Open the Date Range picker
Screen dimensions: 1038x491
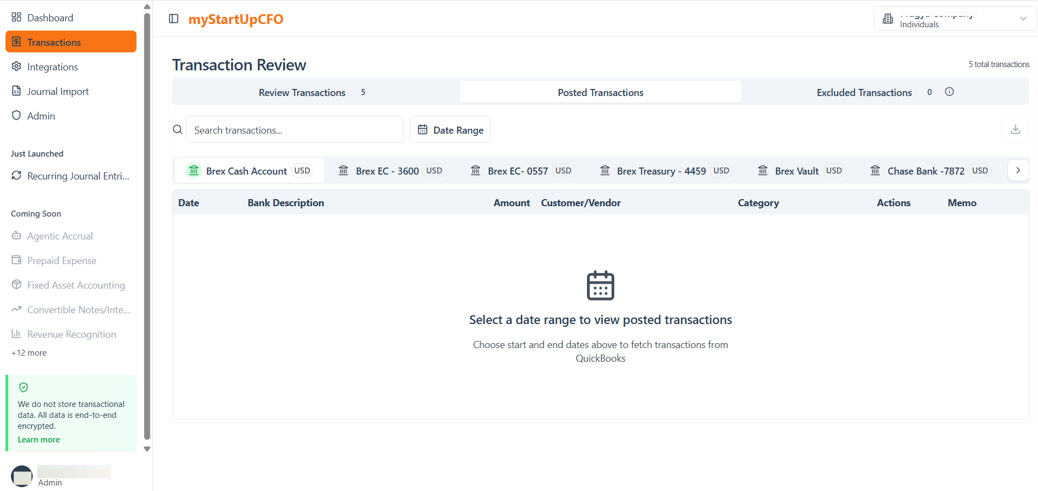click(x=450, y=129)
